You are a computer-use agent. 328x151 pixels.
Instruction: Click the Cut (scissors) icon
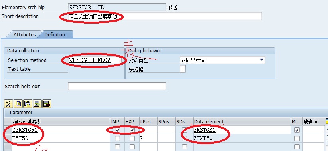click(8, 104)
